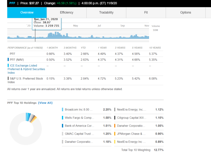Click PFF 10 years return 5.37%
This screenshot has width=211, height=157.
153,54
